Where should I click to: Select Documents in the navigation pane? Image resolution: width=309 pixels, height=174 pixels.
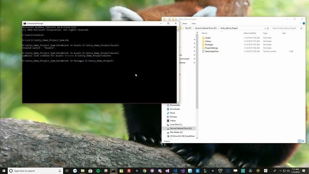click(175, 105)
